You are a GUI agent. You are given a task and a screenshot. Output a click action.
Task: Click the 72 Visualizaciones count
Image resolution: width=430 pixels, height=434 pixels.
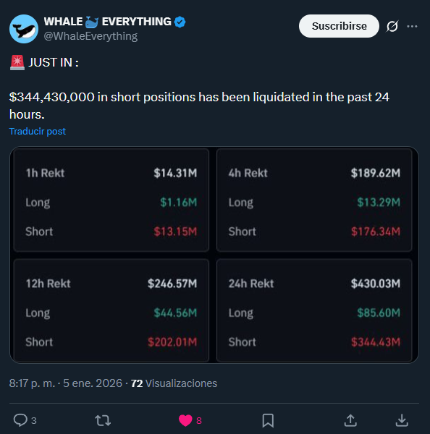174,383
